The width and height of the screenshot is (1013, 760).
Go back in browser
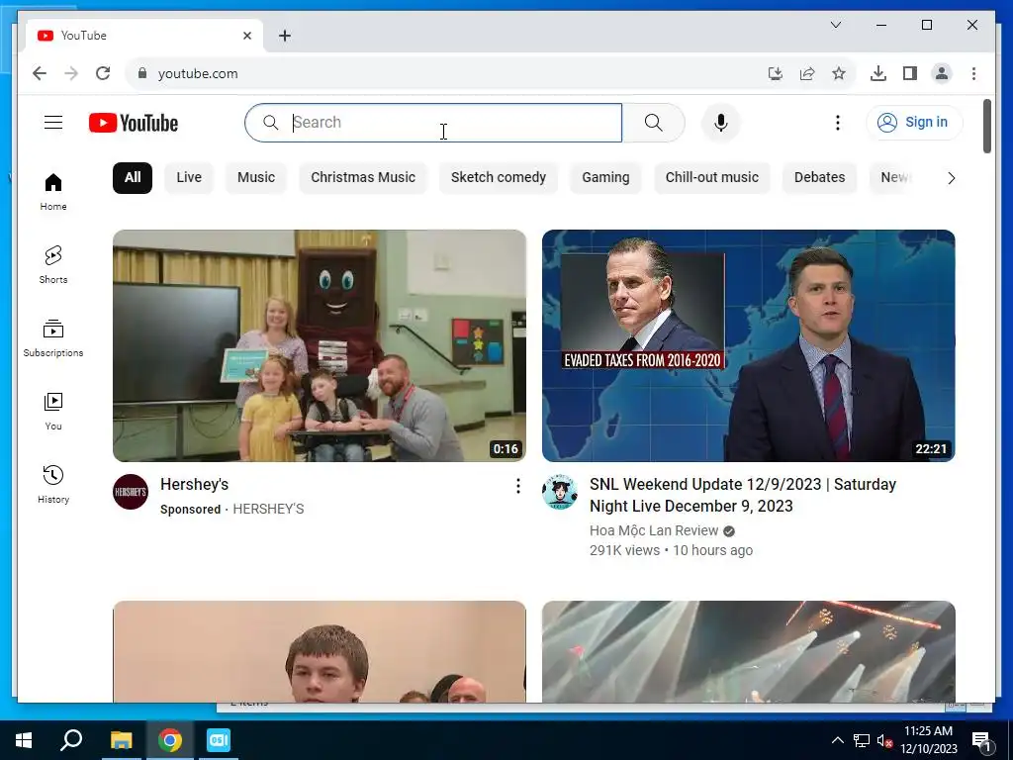click(40, 73)
